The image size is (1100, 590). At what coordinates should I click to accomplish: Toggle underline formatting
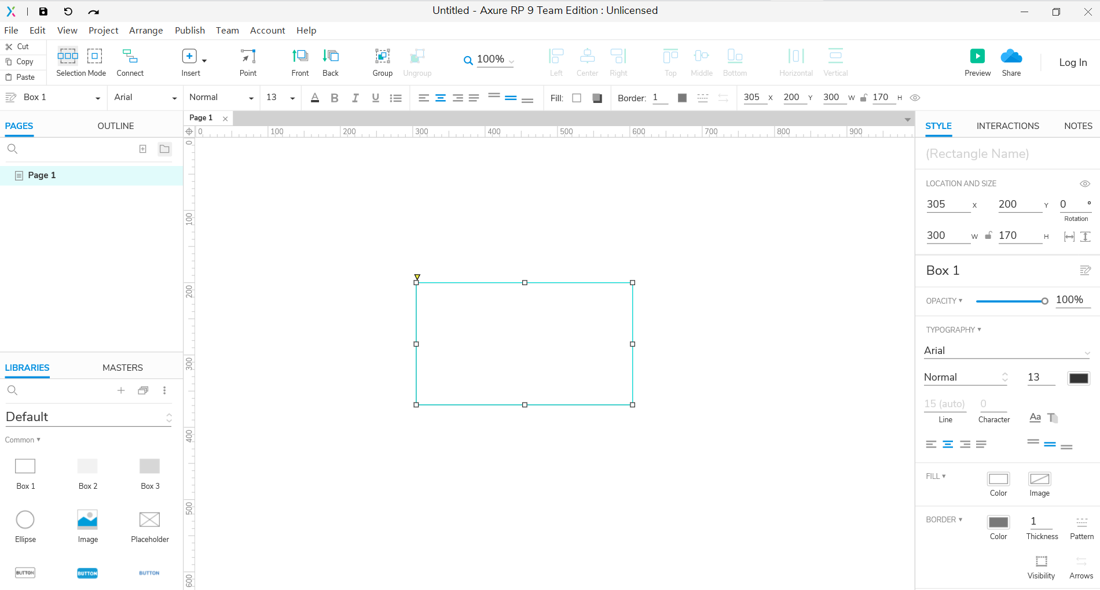coord(376,98)
